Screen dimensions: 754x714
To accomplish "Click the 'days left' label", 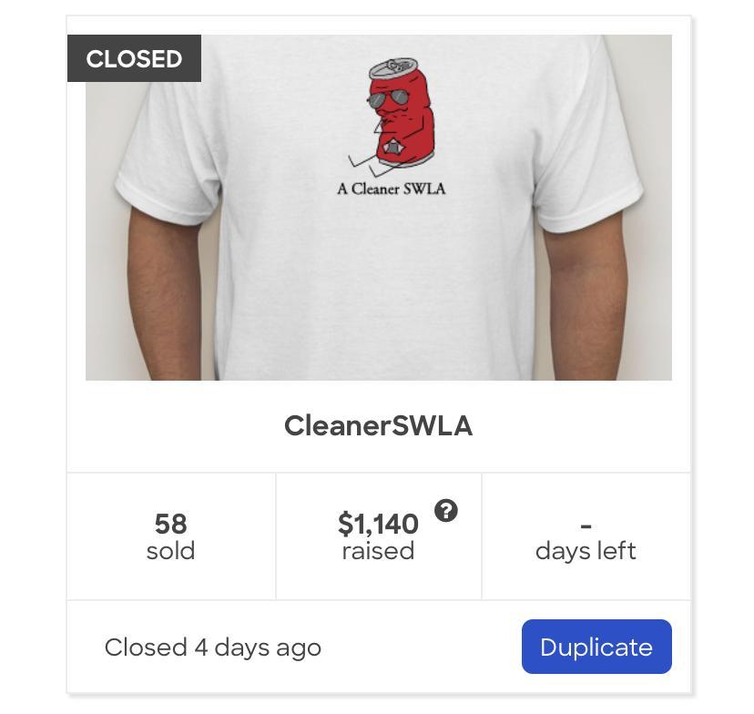I will point(586,551).
